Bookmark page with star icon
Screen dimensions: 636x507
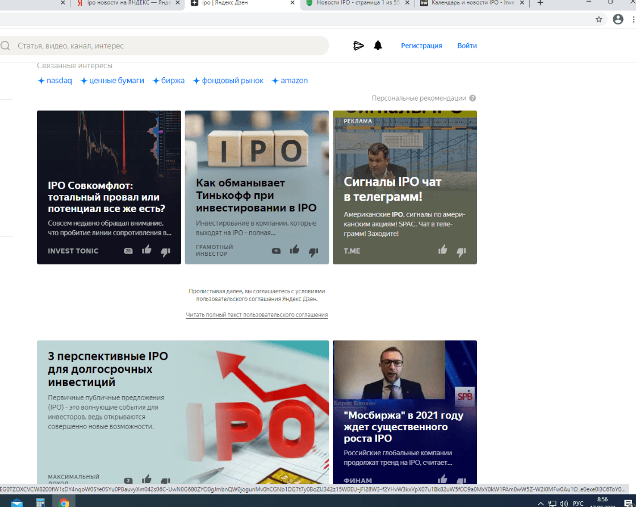599,19
